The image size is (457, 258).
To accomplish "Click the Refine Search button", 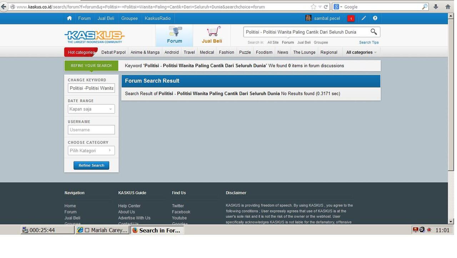I will [91, 165].
